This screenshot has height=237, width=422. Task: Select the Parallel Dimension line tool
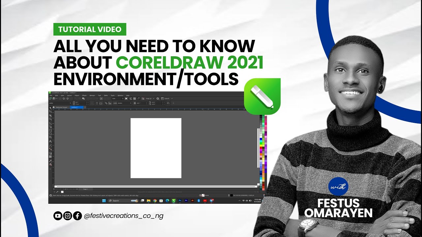pos(50,145)
